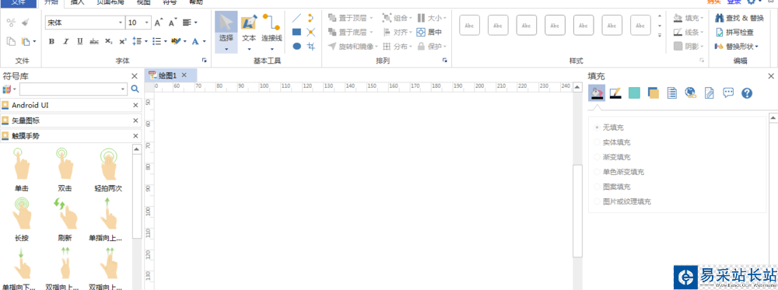The width and height of the screenshot is (778, 290).
Task: Click the cut scissors icon
Action: [11, 23]
